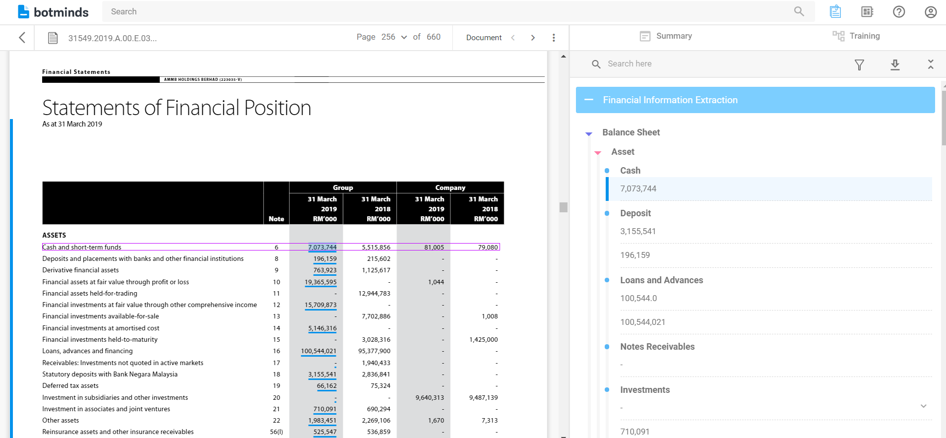Click 100,544,021 loans value in table
The image size is (946, 438).
point(318,351)
